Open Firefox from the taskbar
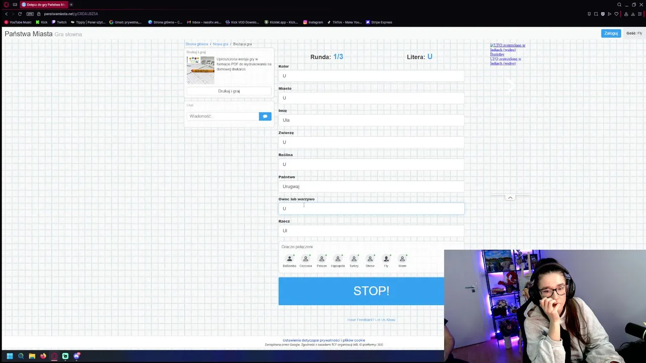646x363 pixels. (43, 356)
